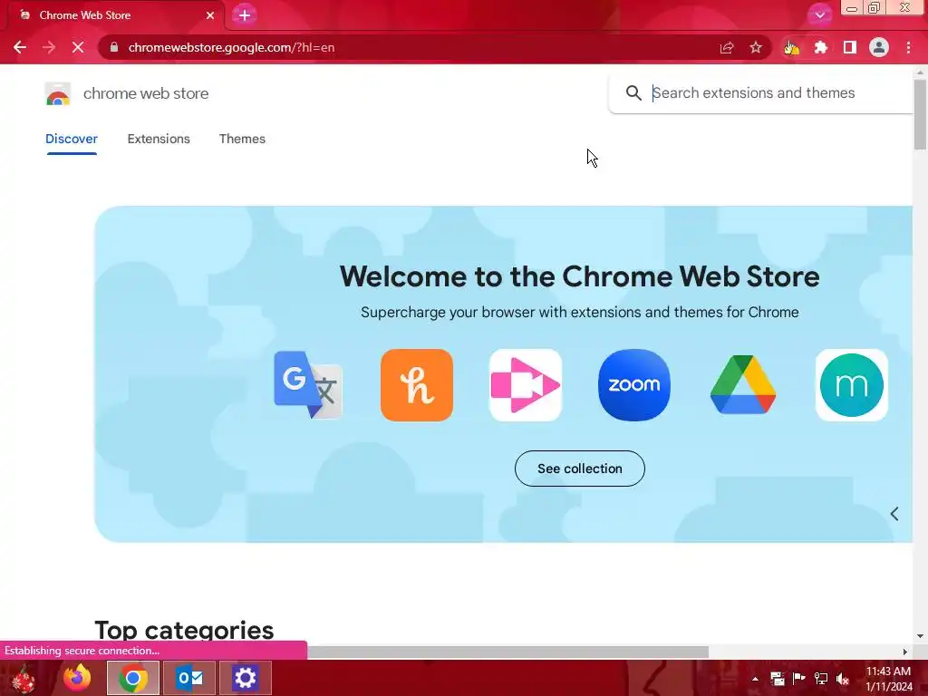Switch to the Extensions tab
928x696 pixels.
coord(159,139)
